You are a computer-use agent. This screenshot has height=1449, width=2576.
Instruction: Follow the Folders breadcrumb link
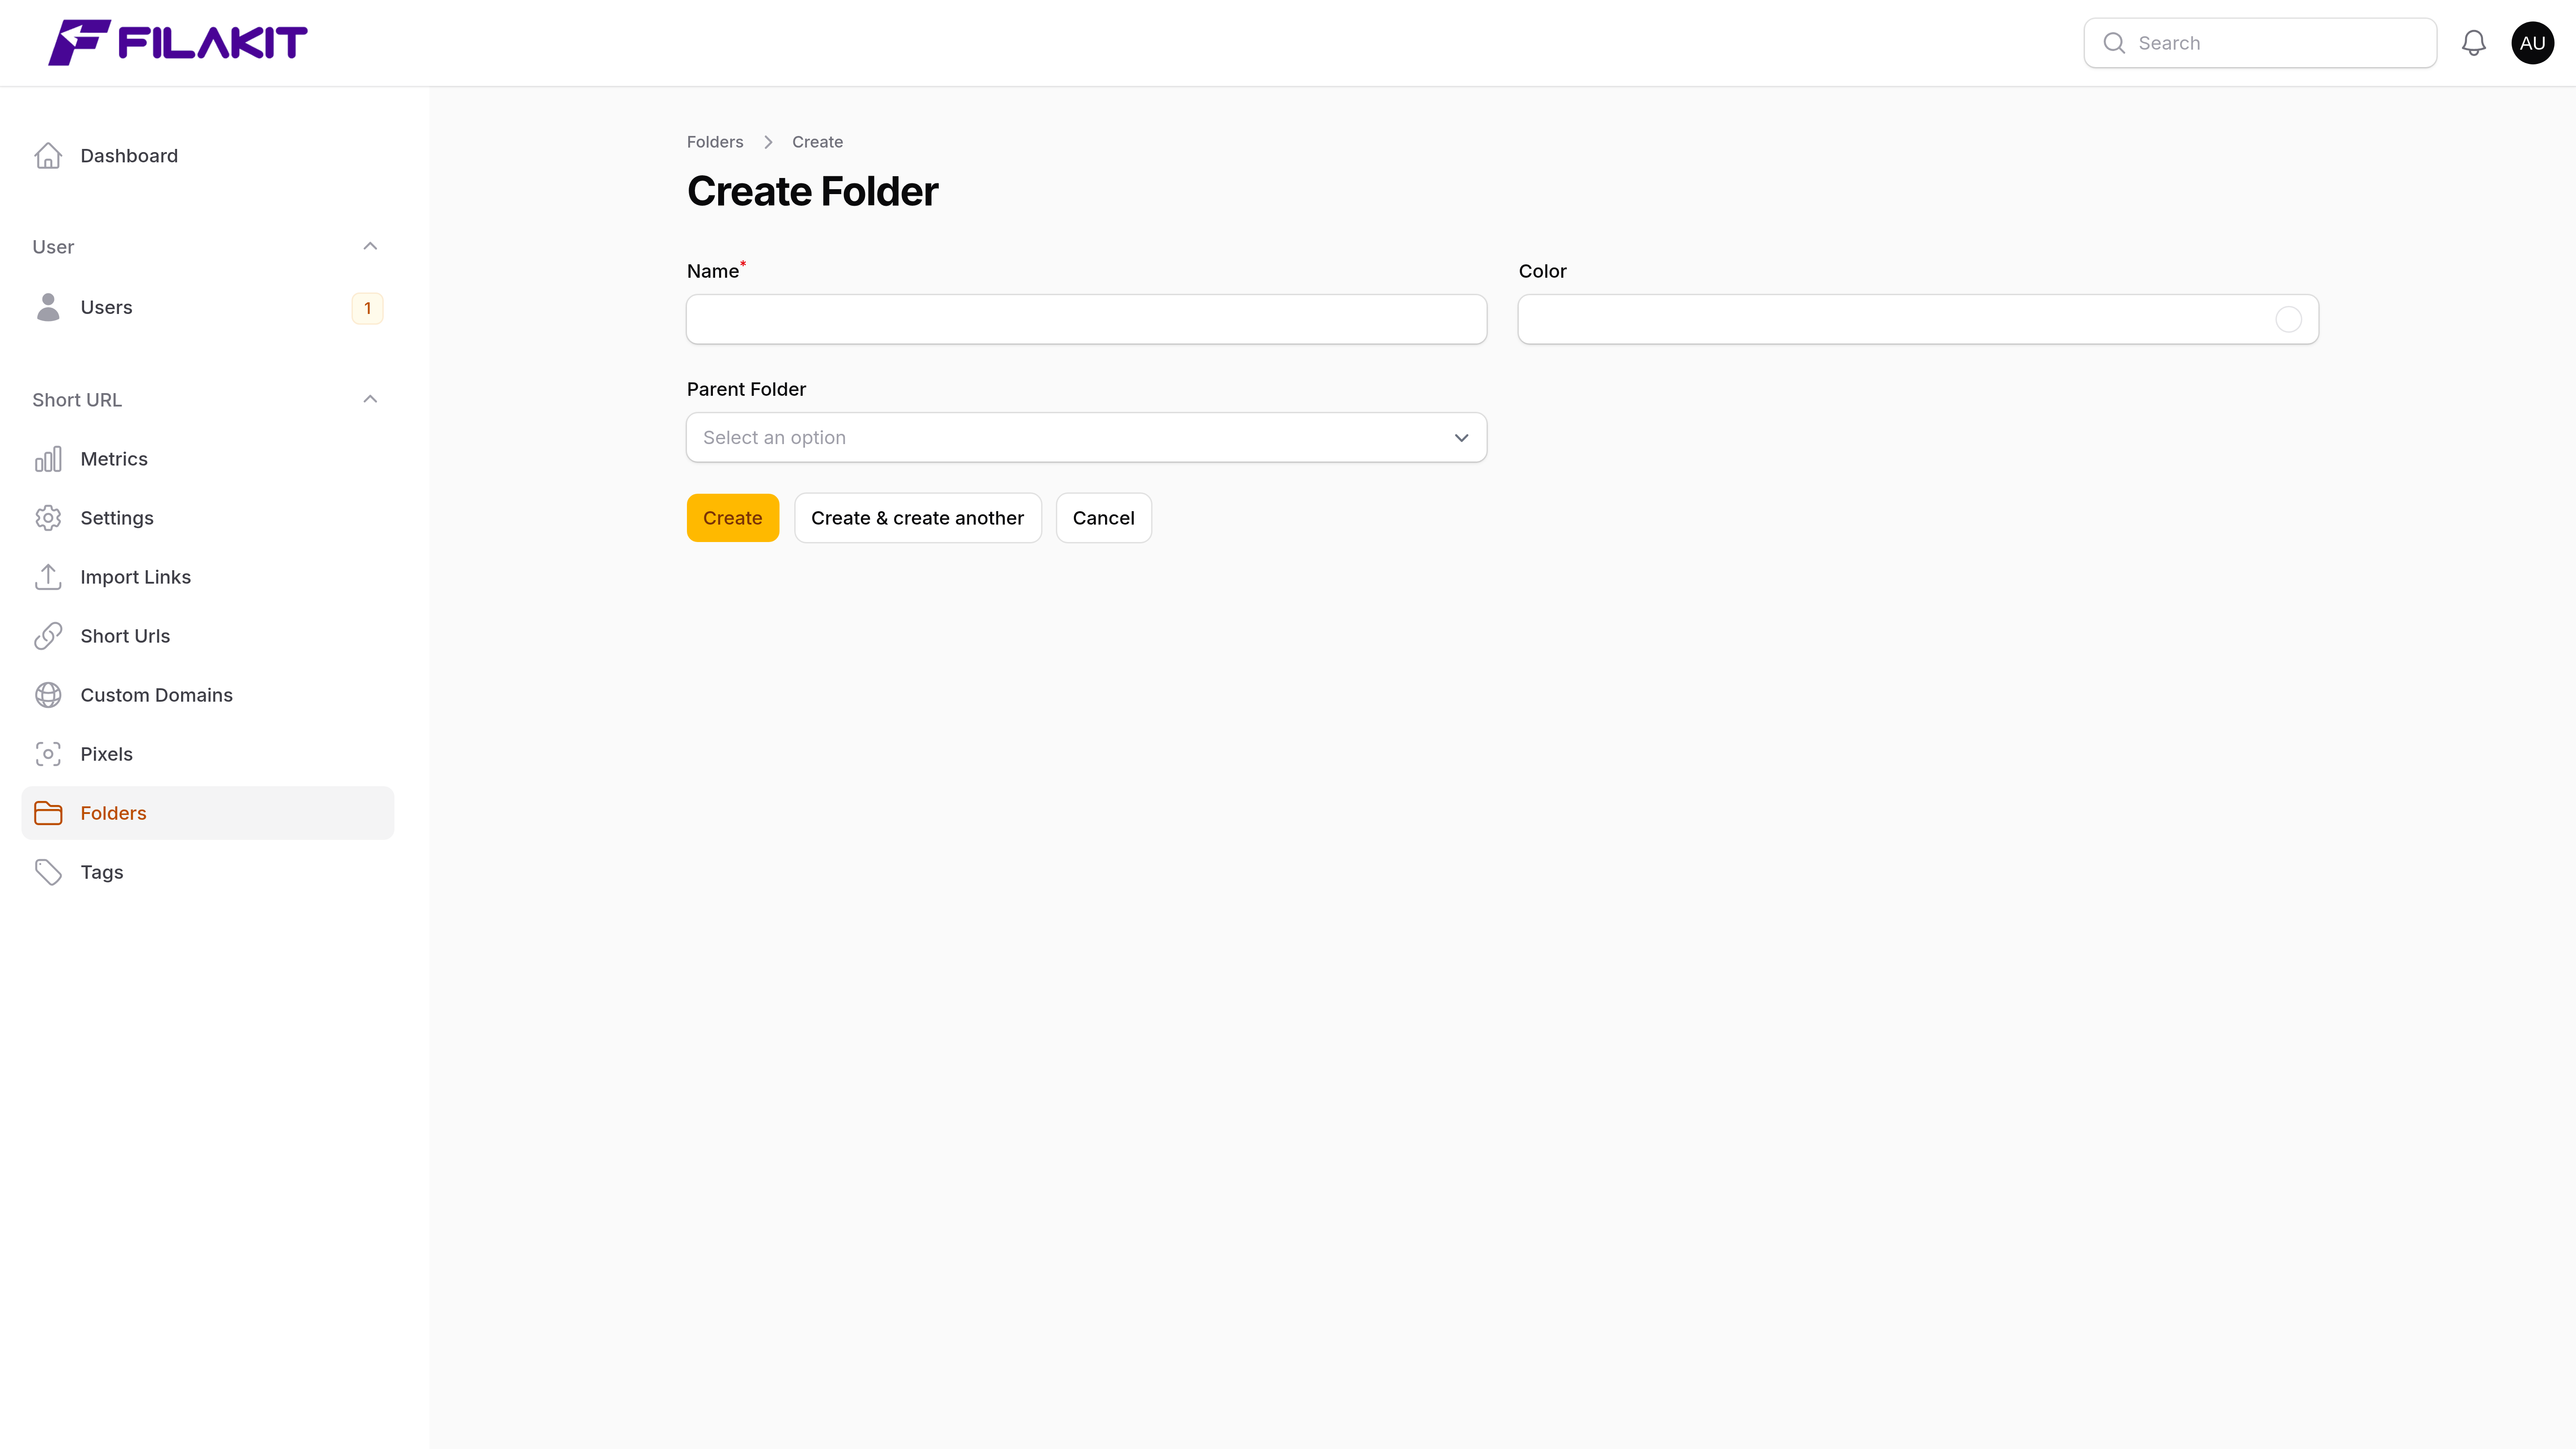(715, 142)
